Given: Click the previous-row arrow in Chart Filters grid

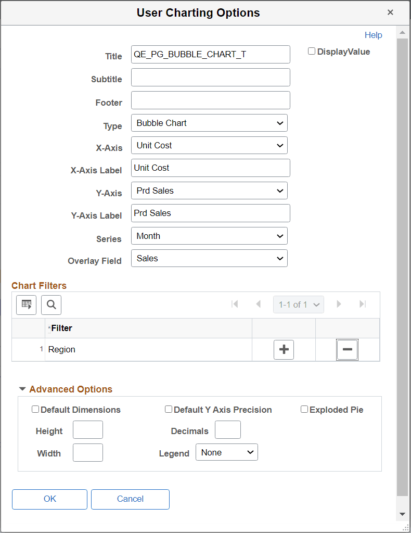Looking at the screenshot, I should 258,304.
